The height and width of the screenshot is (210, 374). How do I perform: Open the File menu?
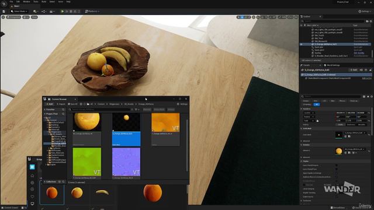tap(11, 2)
